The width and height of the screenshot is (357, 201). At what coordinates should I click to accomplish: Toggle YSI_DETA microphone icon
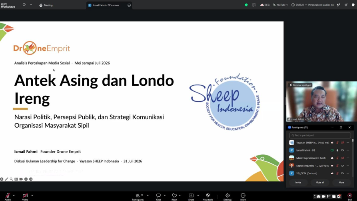[337, 173]
